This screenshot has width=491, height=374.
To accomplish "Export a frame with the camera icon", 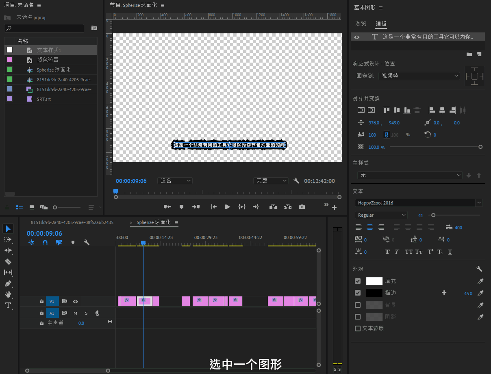I will pyautogui.click(x=302, y=207).
